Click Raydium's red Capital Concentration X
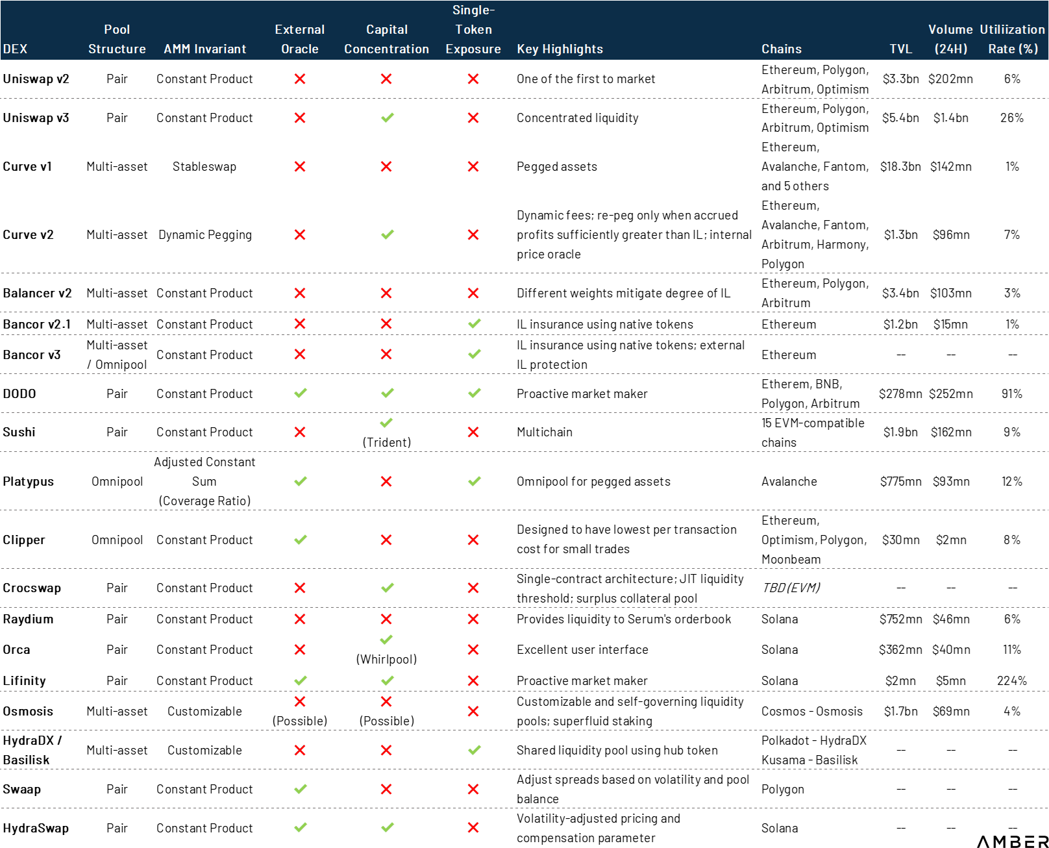The width and height of the screenshot is (1049, 848). (x=386, y=619)
